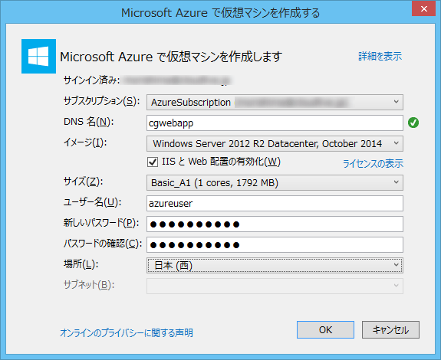This screenshot has height=360, width=441.
Task: Open the サブスクリプション dropdown
Action: point(275,102)
